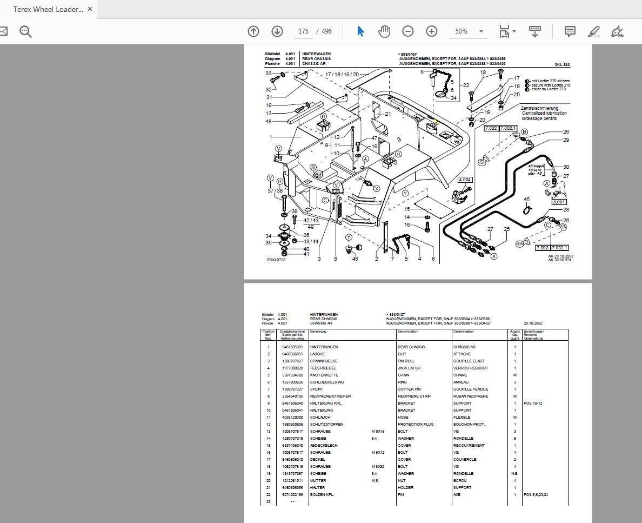642x523 pixels.
Task: Go to the previous page
Action: coord(253,31)
